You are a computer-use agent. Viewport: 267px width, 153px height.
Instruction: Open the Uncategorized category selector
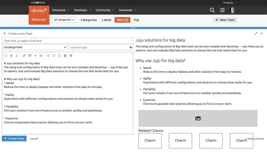35,47
